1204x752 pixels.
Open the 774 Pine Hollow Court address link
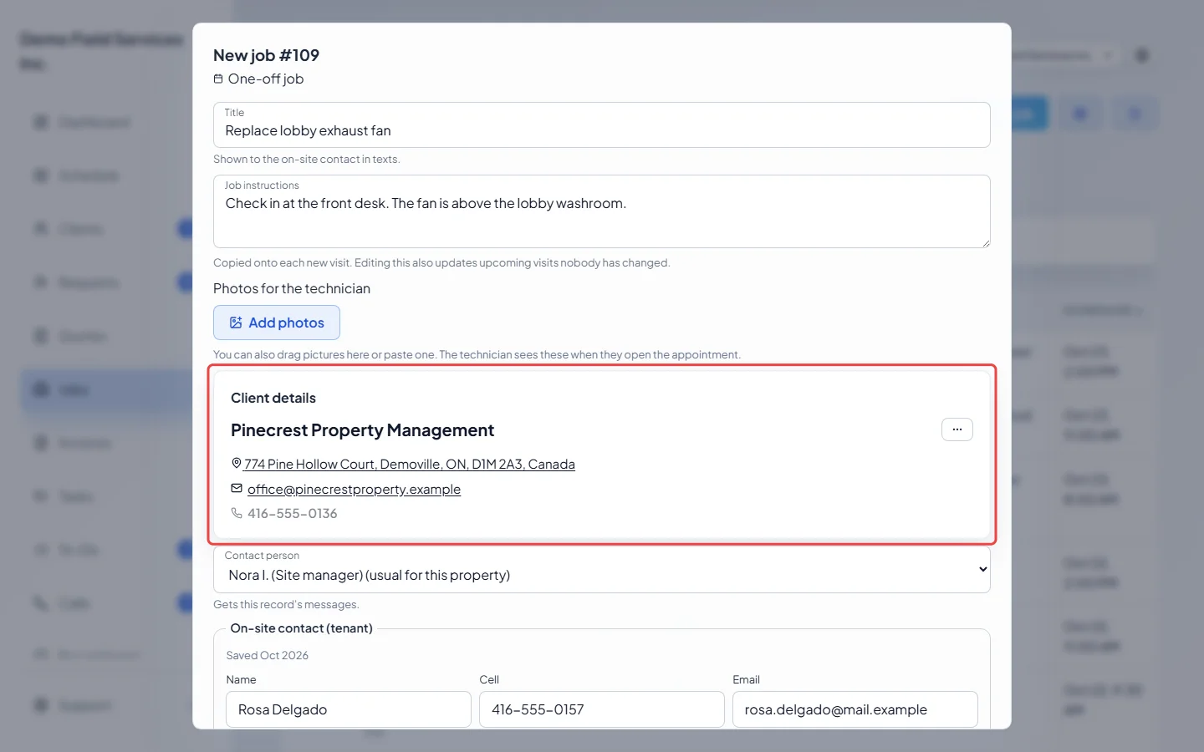coord(410,465)
